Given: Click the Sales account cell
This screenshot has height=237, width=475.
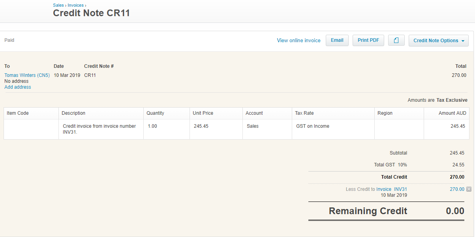Looking at the screenshot, I should [267, 129].
